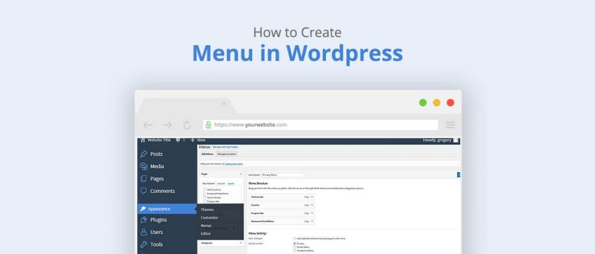Open the comments bubble in admin bar
Image resolution: width=595 pixels, height=254 pixels.
[178, 140]
